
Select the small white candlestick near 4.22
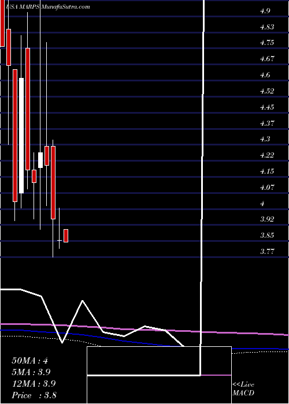pyautogui.click(x=40, y=160)
